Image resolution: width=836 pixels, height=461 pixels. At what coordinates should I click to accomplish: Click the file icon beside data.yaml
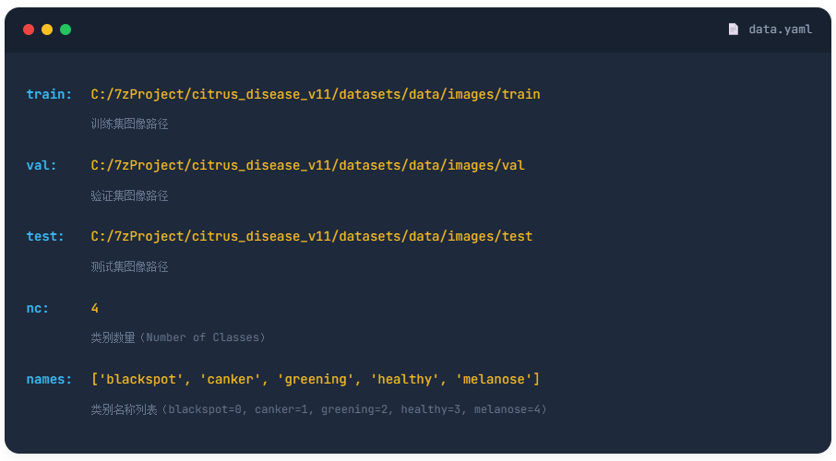tap(734, 30)
